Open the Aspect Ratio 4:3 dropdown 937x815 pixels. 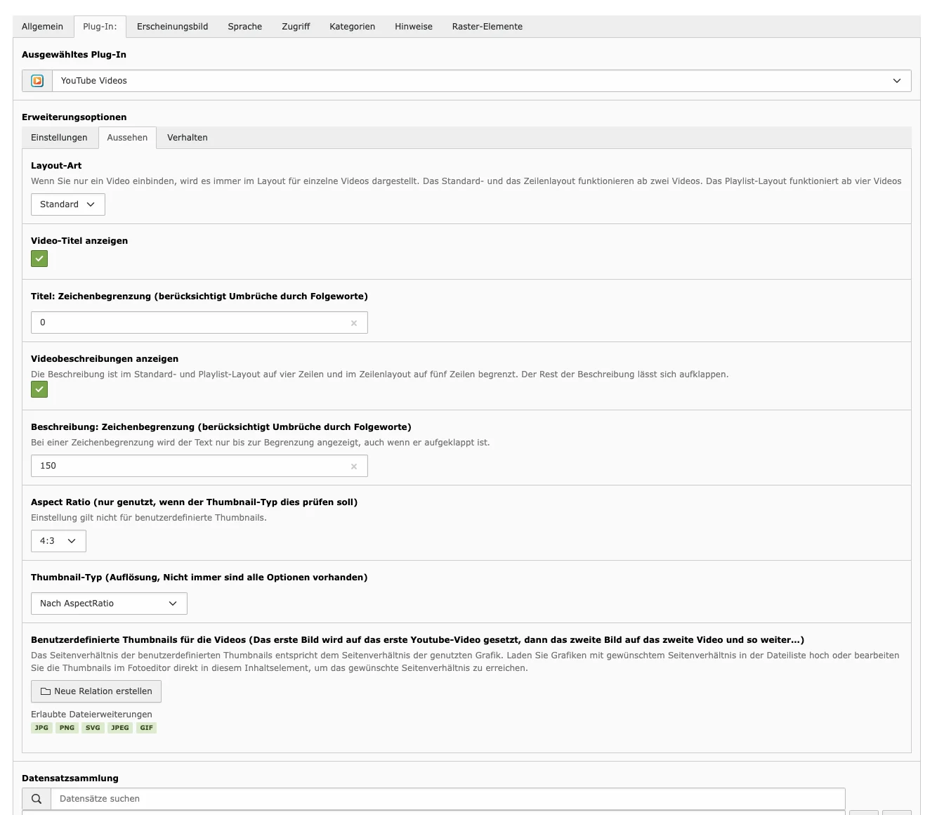(x=58, y=541)
